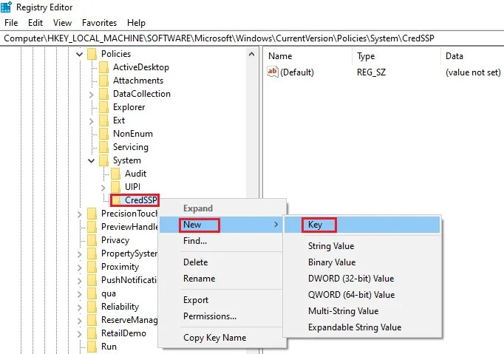
Task: Click the Proximity folder icon
Action: [92, 267]
